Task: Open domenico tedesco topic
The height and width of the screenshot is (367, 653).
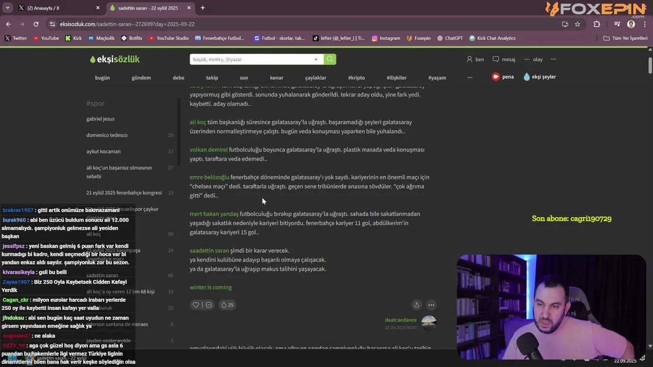Action: [x=107, y=135]
